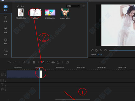Stop the preview playback
The width and height of the screenshot is (135, 101).
105,50
